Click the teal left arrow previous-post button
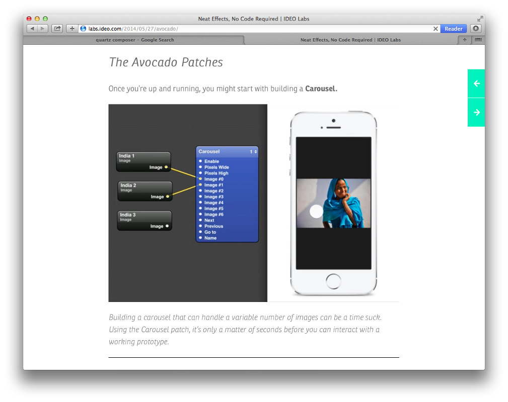 coord(476,83)
